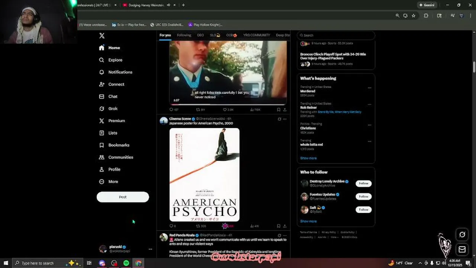Open whole lotta red trend options
This screenshot has height=268, width=476.
[369, 141]
